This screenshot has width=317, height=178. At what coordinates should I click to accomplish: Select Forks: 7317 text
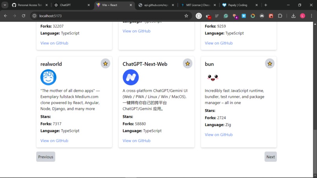pos(51,124)
